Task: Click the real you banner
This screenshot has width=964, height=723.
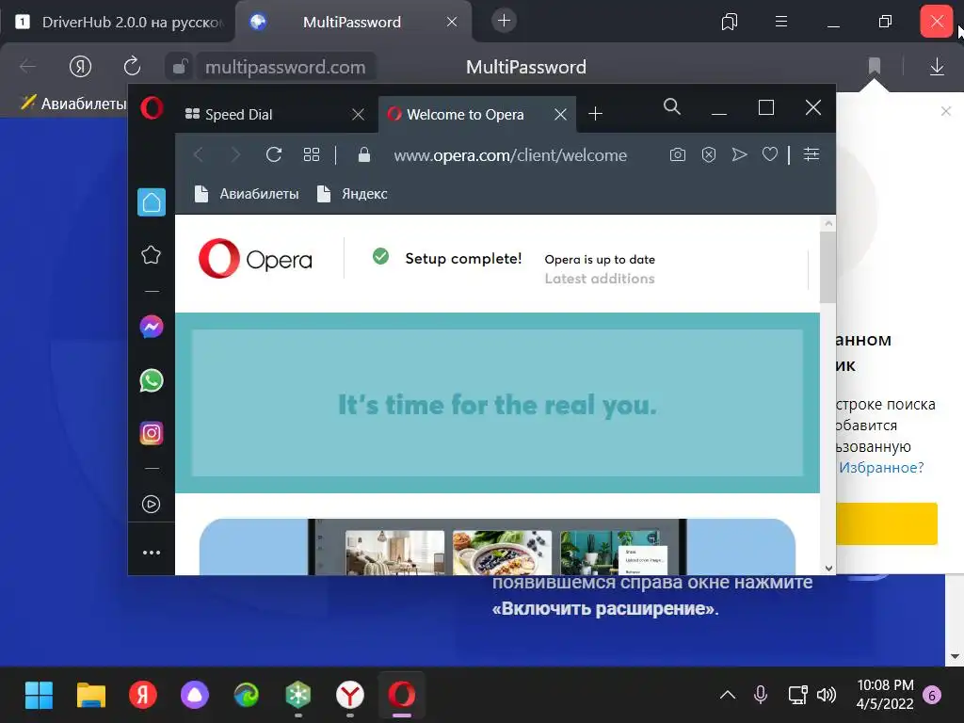Action: coord(497,403)
